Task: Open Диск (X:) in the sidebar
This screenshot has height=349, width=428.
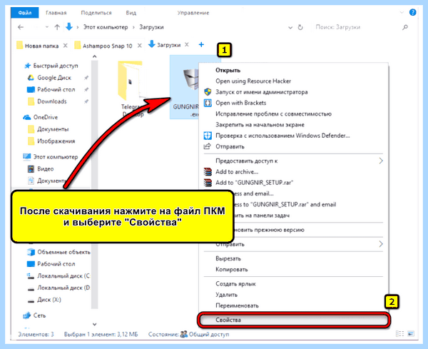Action: point(44,300)
